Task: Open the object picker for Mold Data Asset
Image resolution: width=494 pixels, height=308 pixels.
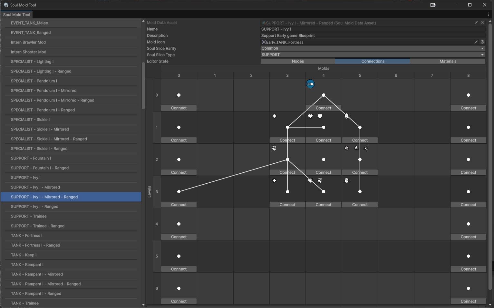Action: (x=482, y=23)
